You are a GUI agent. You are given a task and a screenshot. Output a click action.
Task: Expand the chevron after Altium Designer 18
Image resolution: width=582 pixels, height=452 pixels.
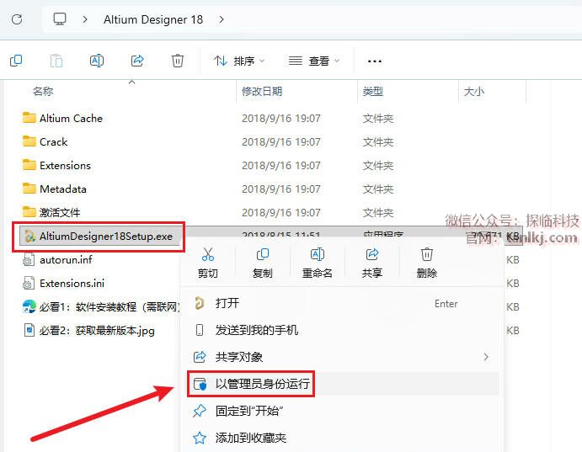[x=222, y=19]
